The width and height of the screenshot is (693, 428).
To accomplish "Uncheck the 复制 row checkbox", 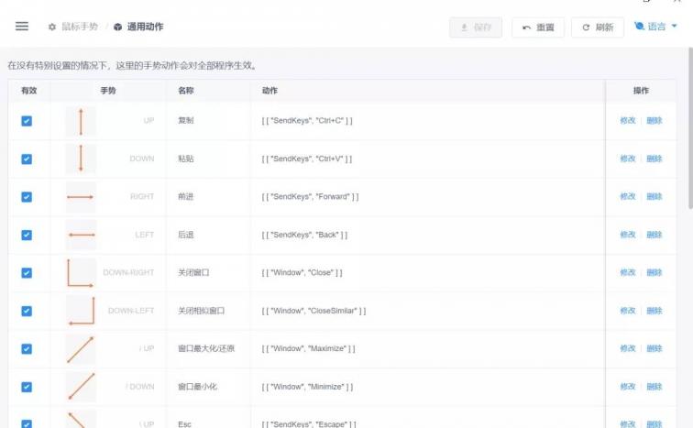I will click(27, 121).
